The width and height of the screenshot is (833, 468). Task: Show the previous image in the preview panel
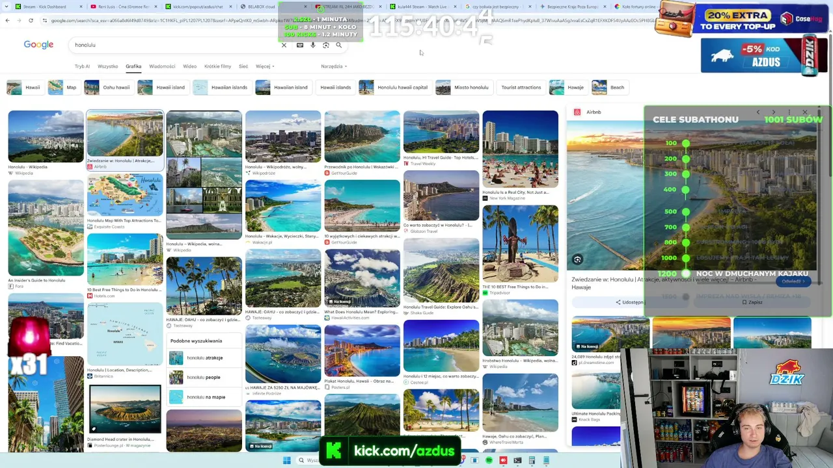coord(758,112)
